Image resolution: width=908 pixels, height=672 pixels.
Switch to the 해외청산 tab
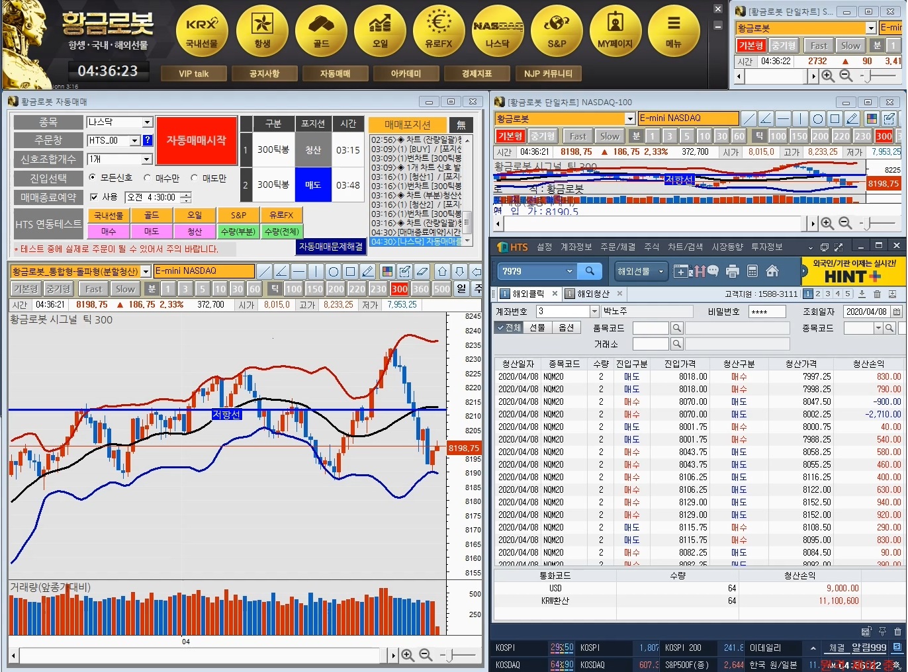click(593, 294)
